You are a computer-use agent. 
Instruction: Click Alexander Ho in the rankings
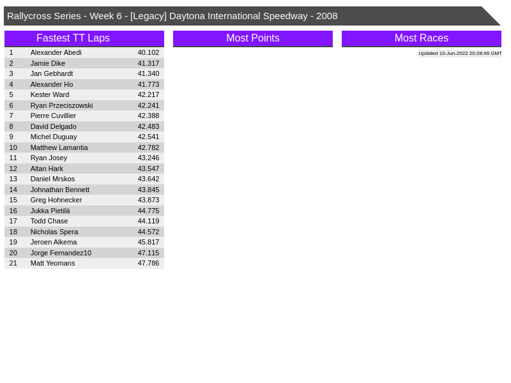pyautogui.click(x=52, y=84)
